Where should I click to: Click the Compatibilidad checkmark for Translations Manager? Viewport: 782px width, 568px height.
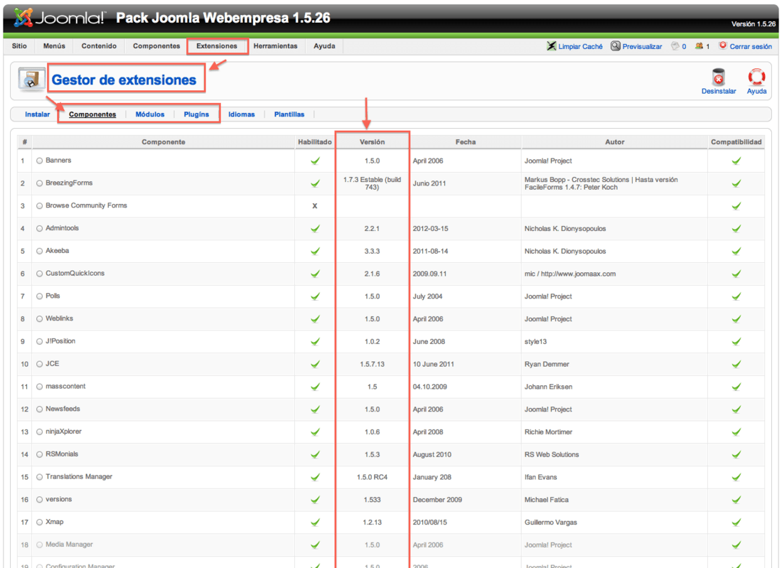[x=736, y=477]
